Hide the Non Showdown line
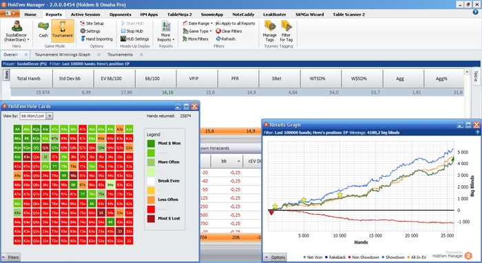 click(364, 257)
